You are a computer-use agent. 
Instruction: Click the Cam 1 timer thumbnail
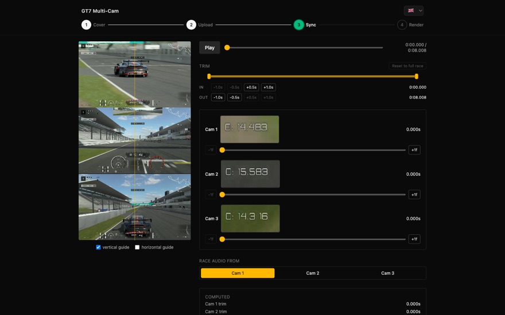(x=250, y=129)
